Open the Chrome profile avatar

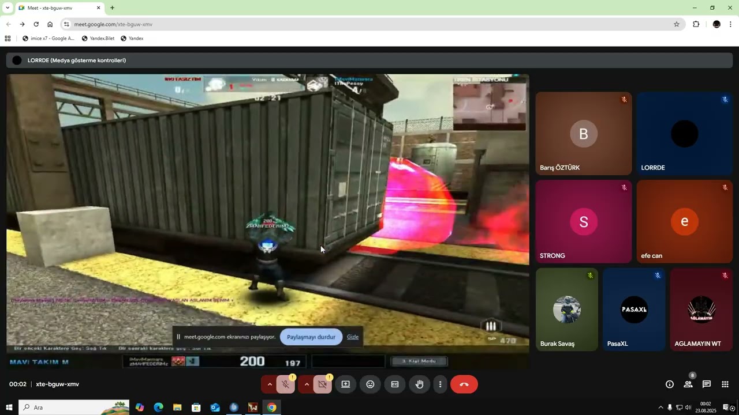click(716, 24)
